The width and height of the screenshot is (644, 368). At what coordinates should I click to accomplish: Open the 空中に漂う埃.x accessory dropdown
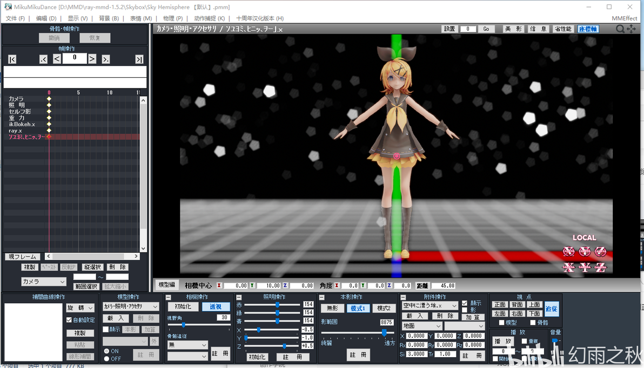(x=430, y=305)
